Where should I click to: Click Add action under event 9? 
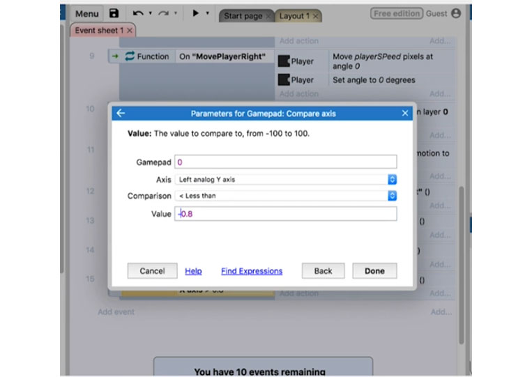[x=299, y=93]
